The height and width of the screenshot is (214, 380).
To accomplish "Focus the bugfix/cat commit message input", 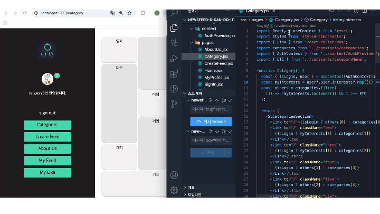I will point(211,109).
